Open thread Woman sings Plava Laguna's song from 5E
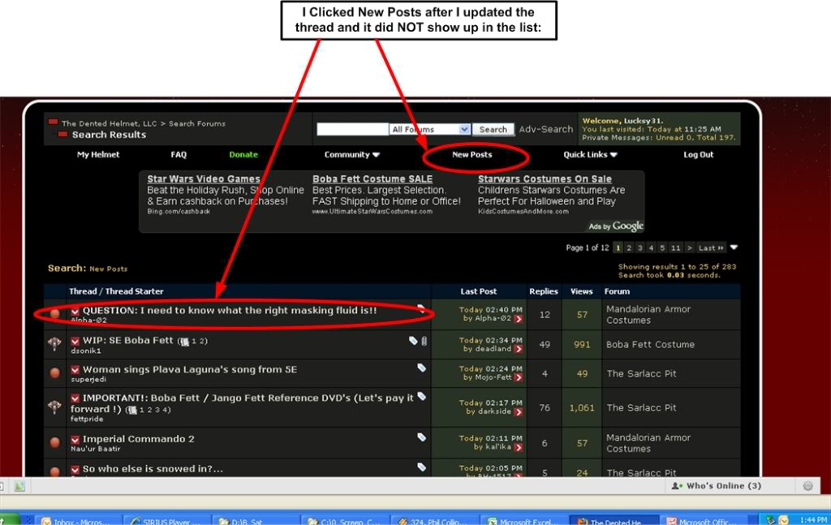The width and height of the screenshot is (831, 525). tap(190, 369)
